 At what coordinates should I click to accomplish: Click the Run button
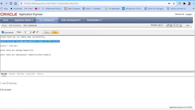coord(55,32)
